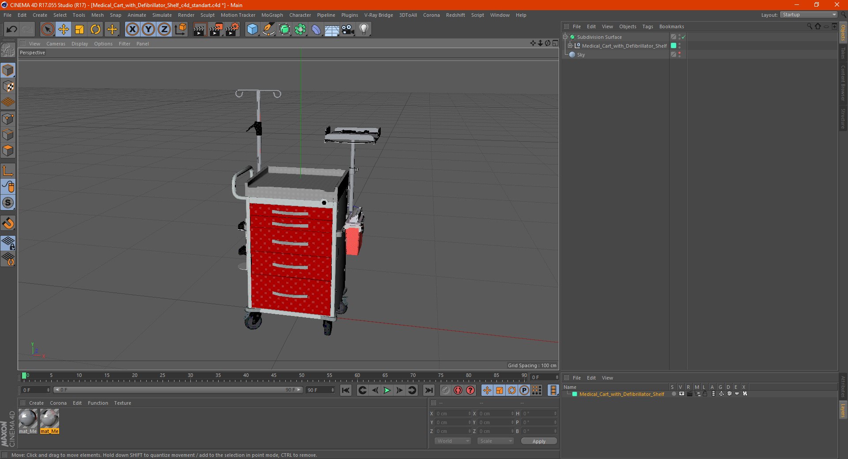Screen dimensions: 848x459
Task: Click Medical_Cart layer color swatch in Object Manager
Action: tap(674, 45)
